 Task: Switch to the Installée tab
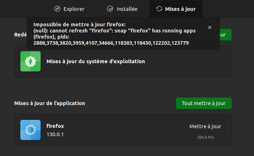pos(122,9)
